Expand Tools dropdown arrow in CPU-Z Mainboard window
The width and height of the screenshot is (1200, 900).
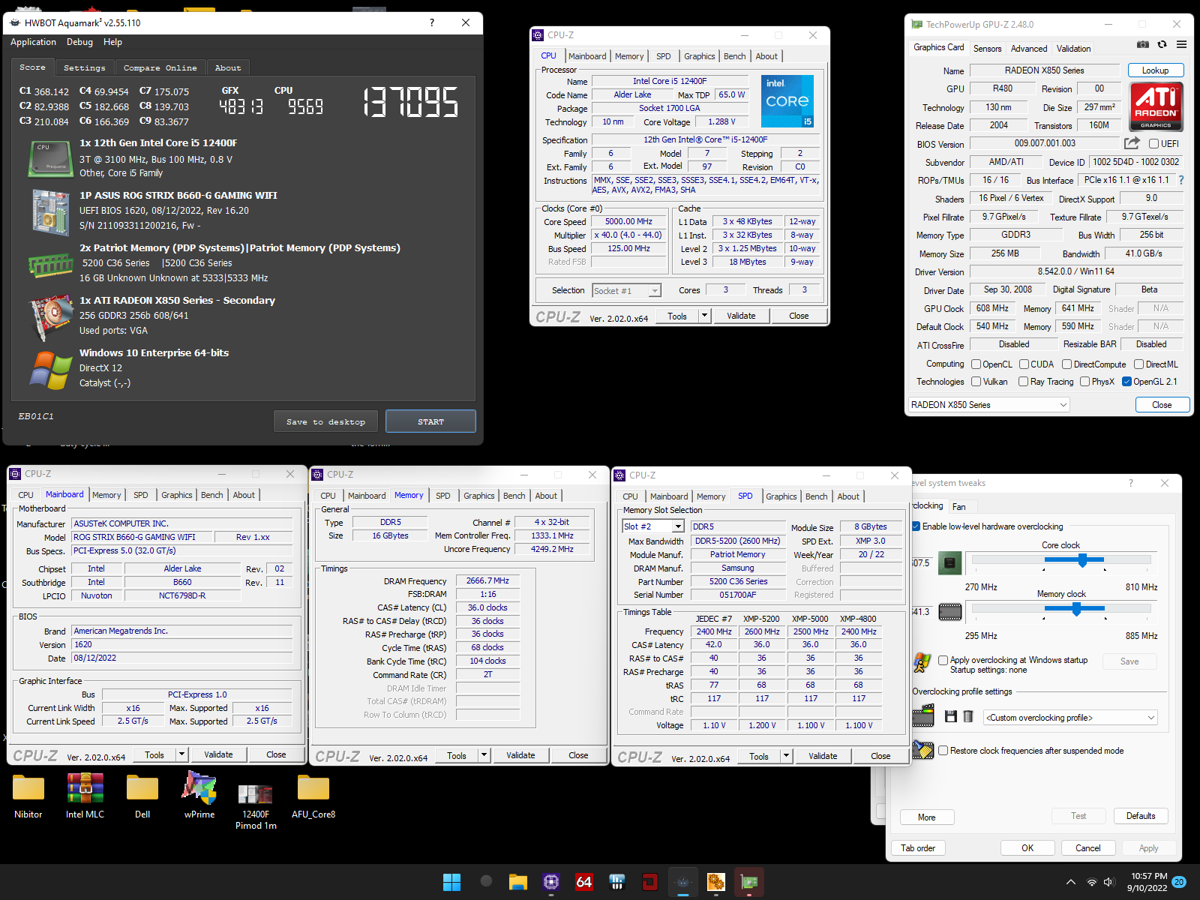(181, 754)
